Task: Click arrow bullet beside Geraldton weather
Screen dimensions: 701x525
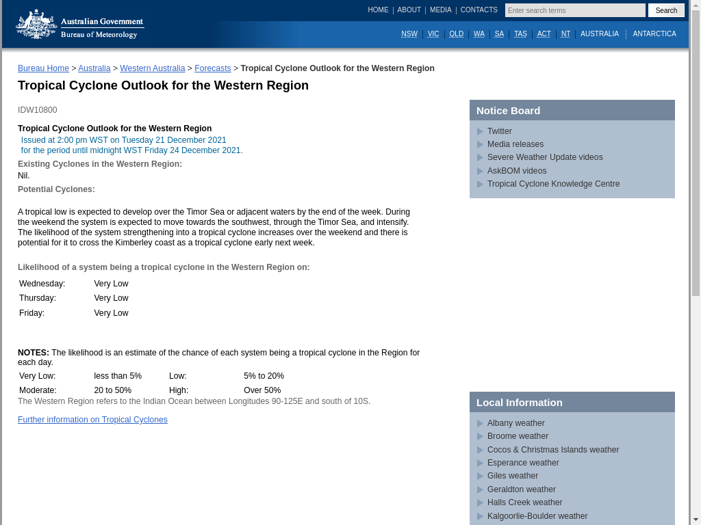Action: [480, 489]
